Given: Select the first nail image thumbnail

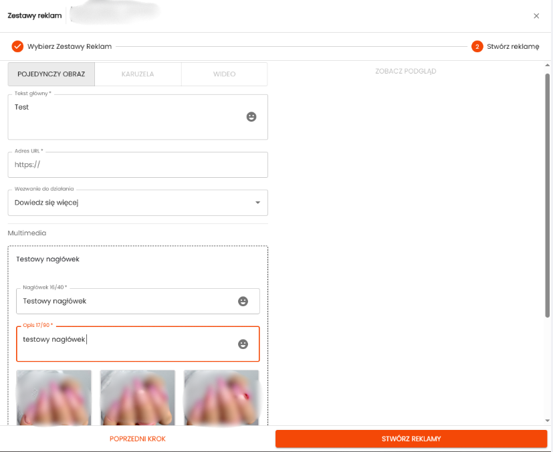Looking at the screenshot, I should pos(53,397).
